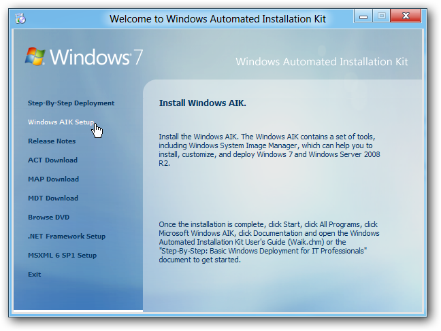Select ACT Download
Viewport: 441px width, 331px height.
(52, 160)
